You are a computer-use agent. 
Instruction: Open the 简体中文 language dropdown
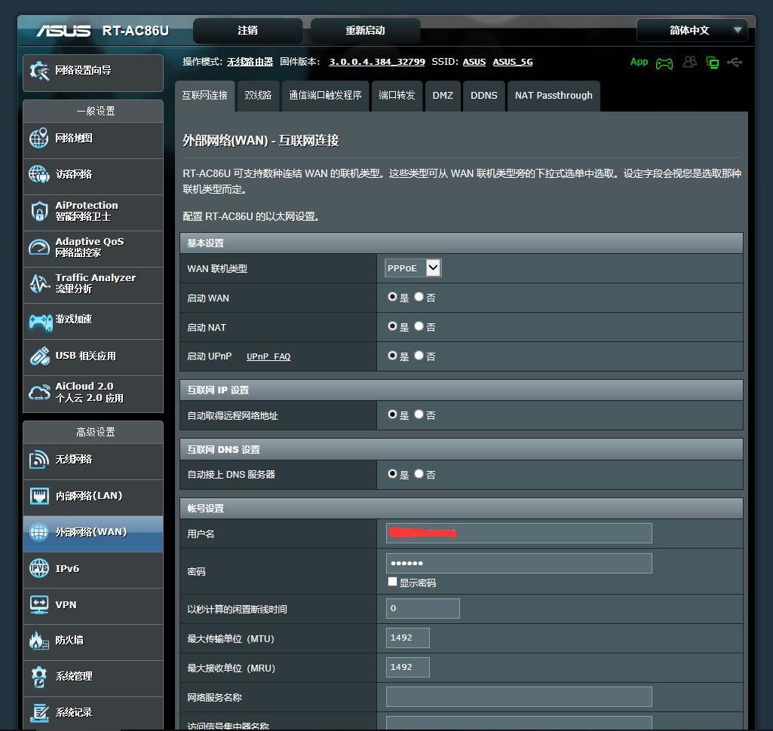(691, 30)
